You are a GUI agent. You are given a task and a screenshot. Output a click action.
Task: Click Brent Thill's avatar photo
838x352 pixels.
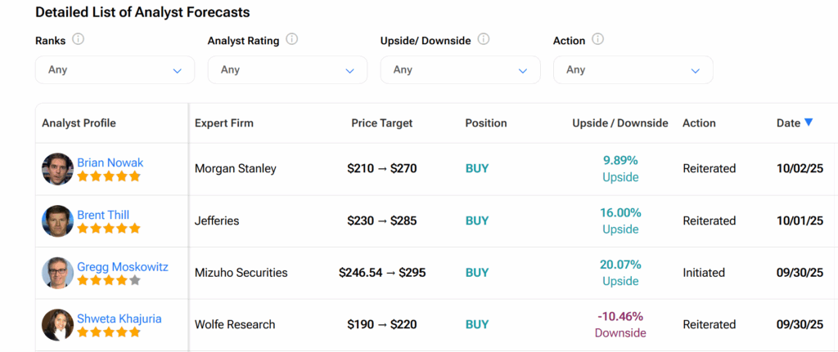[x=57, y=221]
